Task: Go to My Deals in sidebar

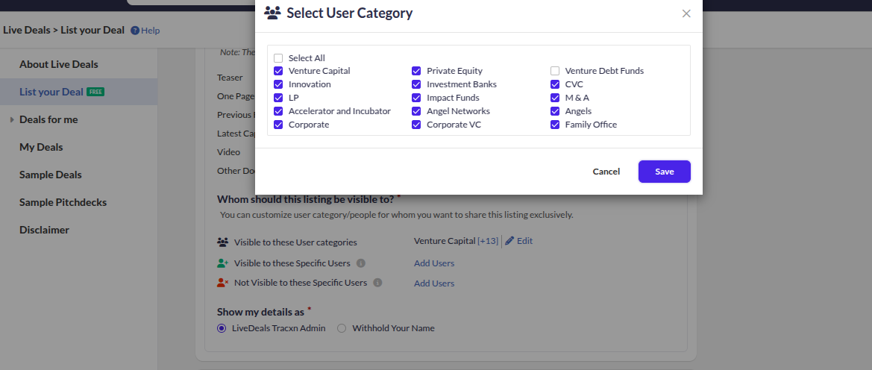Action: click(x=41, y=147)
